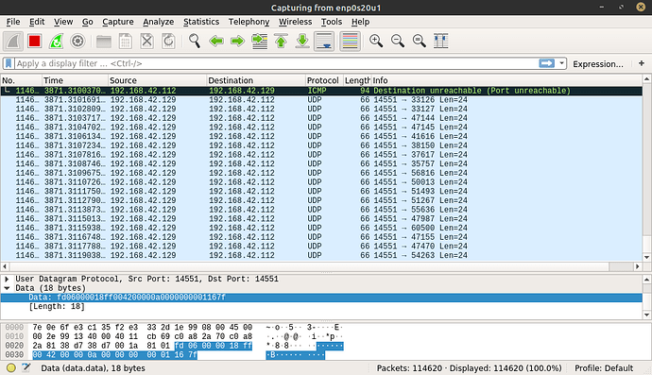Toggle auto-scroll during live capture
The height and width of the screenshot is (375, 652).
pyautogui.click(x=324, y=42)
